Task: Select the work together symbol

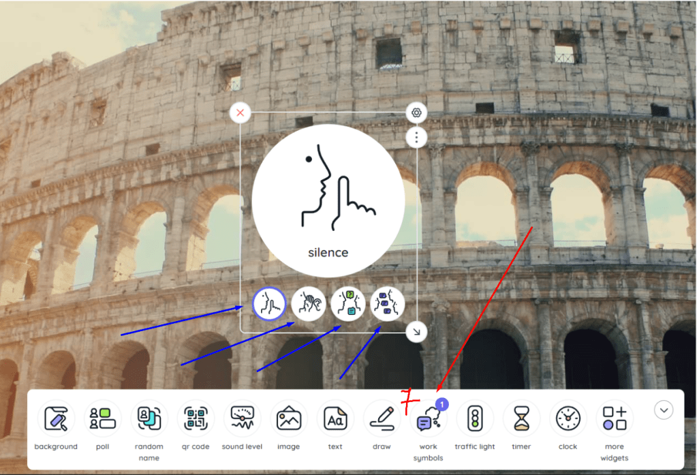Action: [x=388, y=304]
